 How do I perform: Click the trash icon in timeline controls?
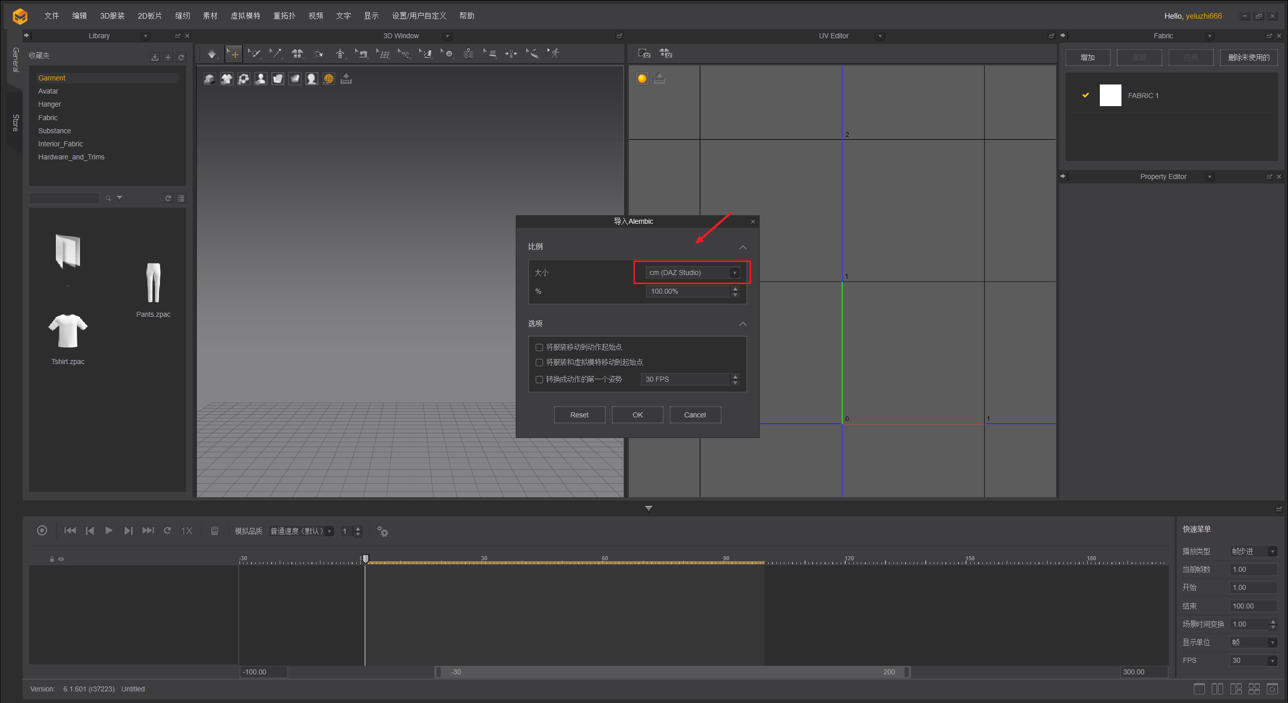(x=214, y=531)
